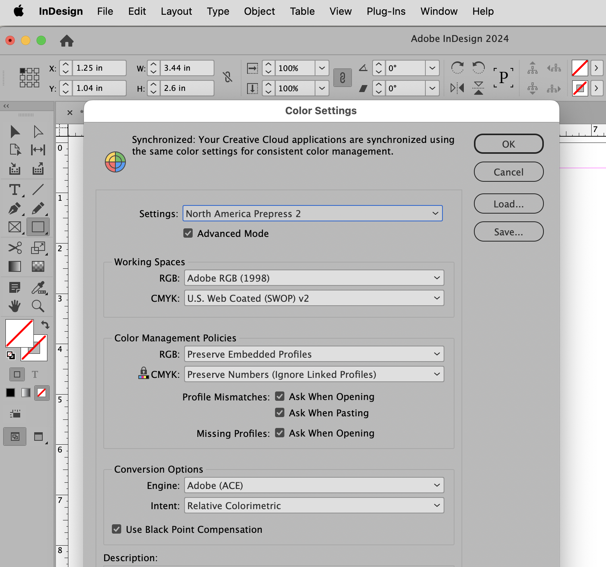
Task: Disable Use Black Point Compensation
Action: pyautogui.click(x=117, y=529)
